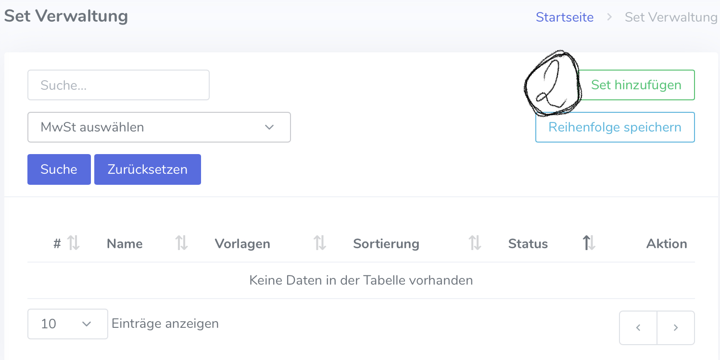Click the sort arrows beside # column
Image resolution: width=720 pixels, height=360 pixels.
click(74, 243)
